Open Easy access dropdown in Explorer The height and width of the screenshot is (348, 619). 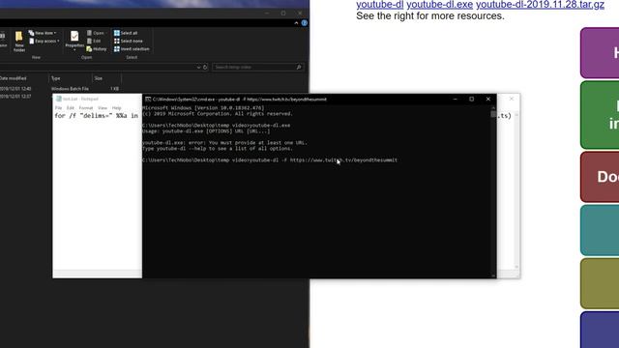point(44,41)
